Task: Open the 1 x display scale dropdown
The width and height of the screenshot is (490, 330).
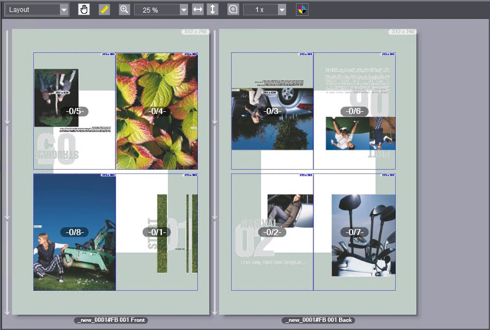Action: click(281, 9)
